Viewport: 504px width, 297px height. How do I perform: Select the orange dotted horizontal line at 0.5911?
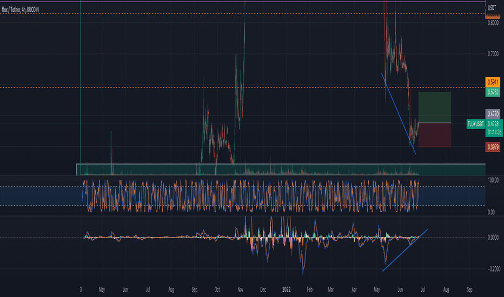click(243, 87)
